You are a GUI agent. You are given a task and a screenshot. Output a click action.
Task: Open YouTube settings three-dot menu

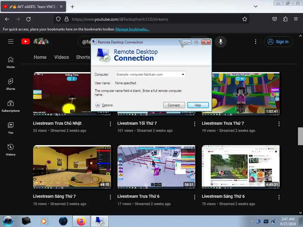(255, 42)
